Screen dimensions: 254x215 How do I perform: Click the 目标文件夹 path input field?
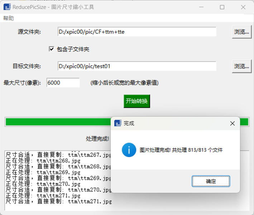137,66
